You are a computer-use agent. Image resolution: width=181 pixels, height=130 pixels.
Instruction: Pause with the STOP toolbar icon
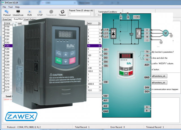point(40,13)
